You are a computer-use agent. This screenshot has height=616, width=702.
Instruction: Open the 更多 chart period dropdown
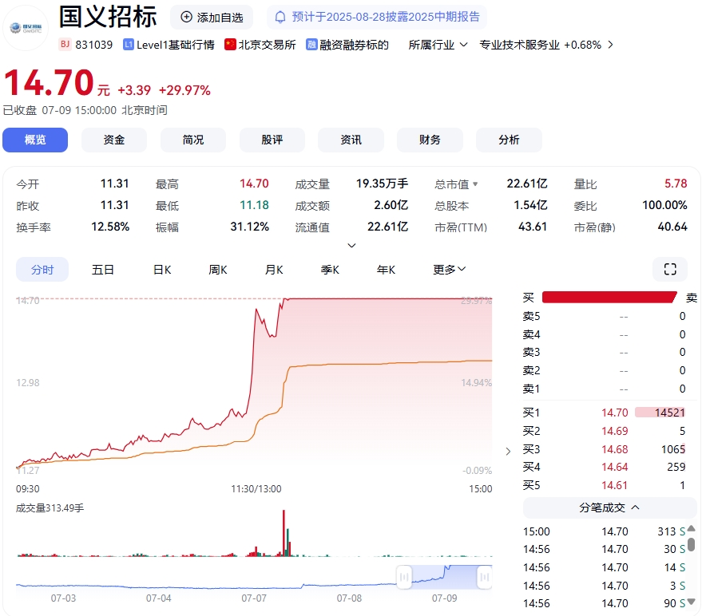(x=449, y=270)
